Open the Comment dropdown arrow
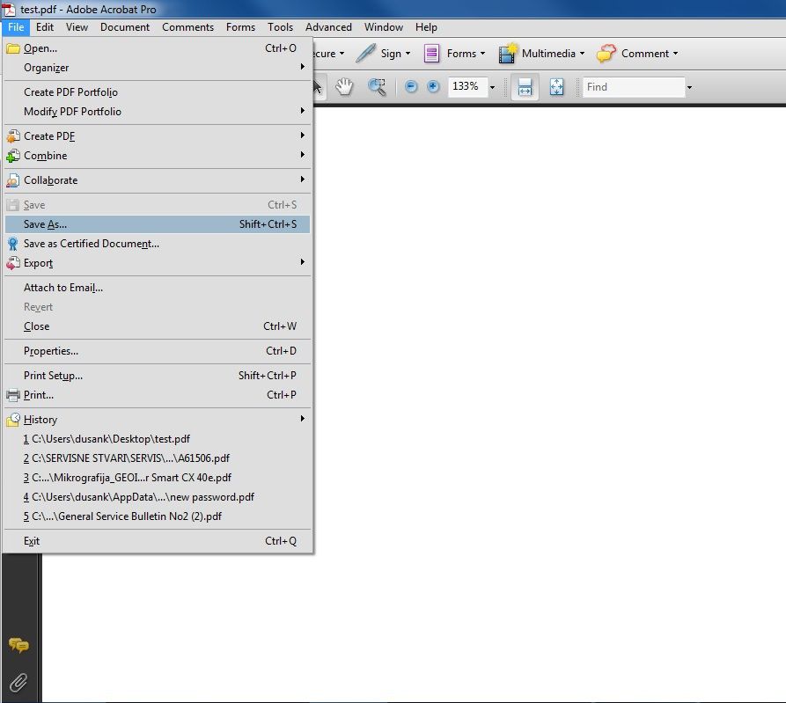Image resolution: width=786 pixels, height=703 pixels. tap(675, 53)
